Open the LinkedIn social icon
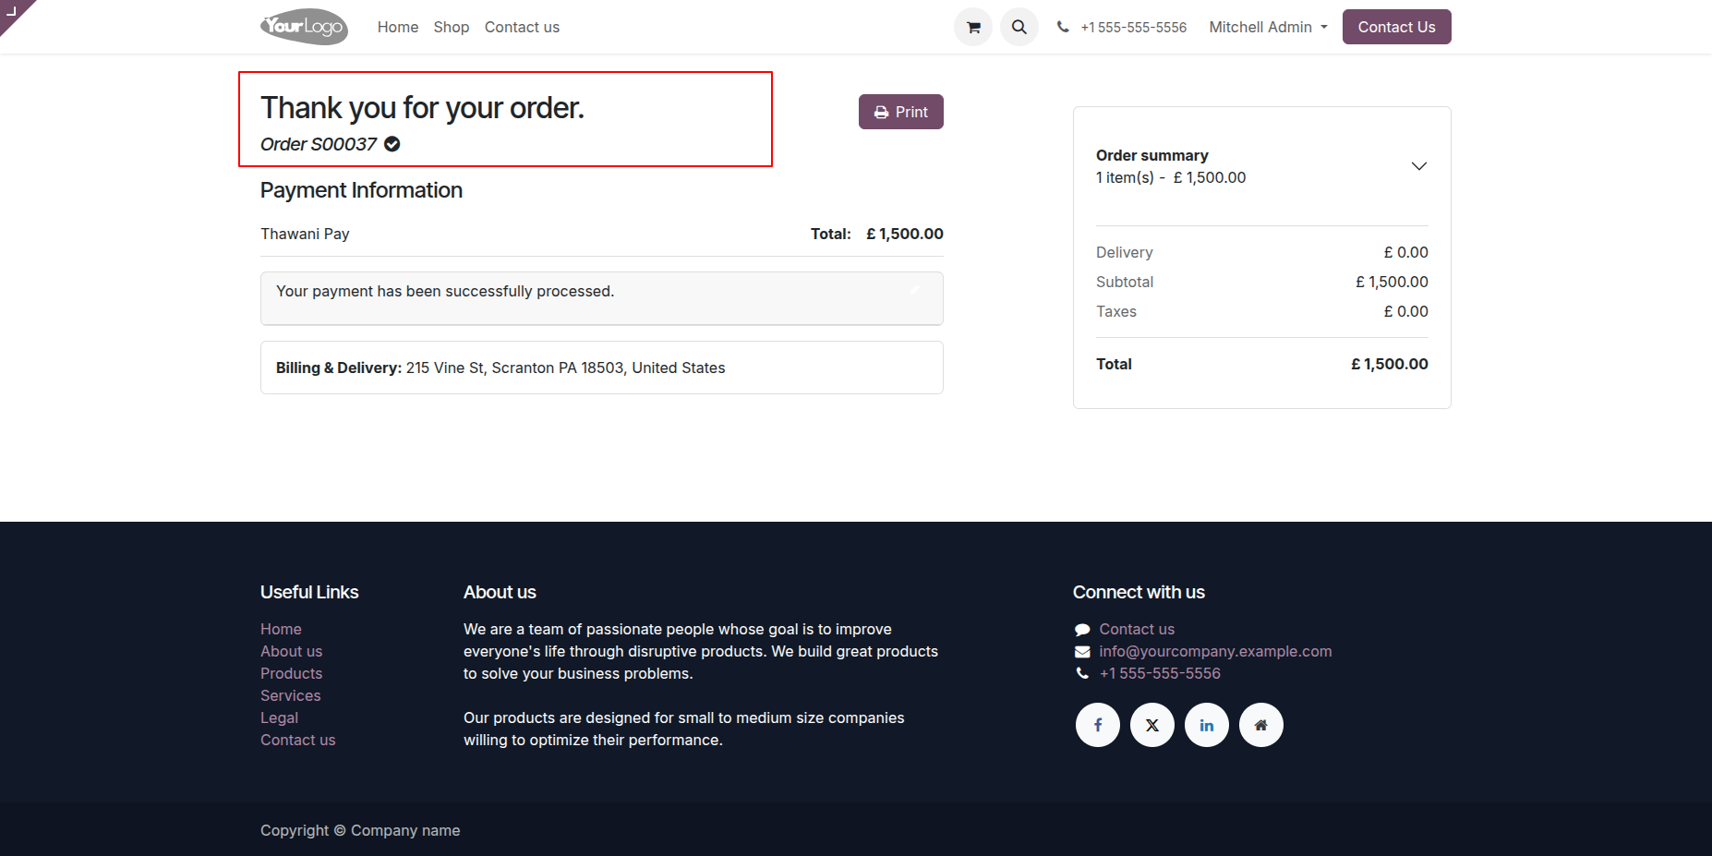 1207,725
